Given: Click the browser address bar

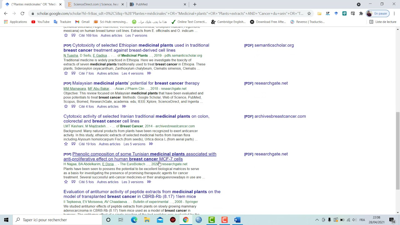Looking at the screenshot, I should (x=170, y=13).
